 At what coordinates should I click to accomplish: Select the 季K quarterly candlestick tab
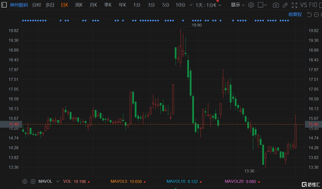coord(108,5)
